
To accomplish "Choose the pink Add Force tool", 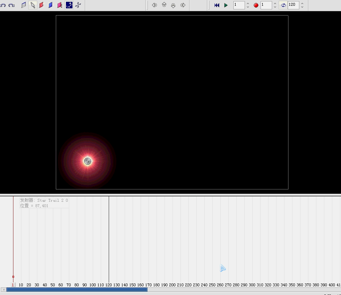I will [59, 5].
